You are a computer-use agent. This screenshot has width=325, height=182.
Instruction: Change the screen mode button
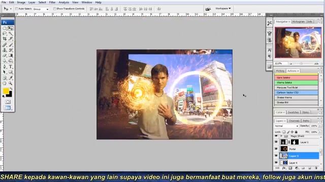[x=8, y=108]
